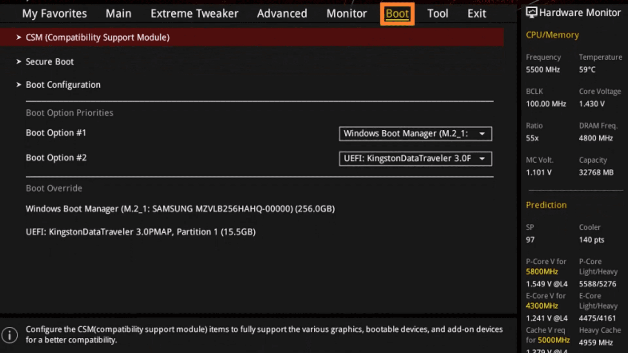Switch to the Extreme Tweaker tab
This screenshot has width=628, height=353.
coord(194,13)
